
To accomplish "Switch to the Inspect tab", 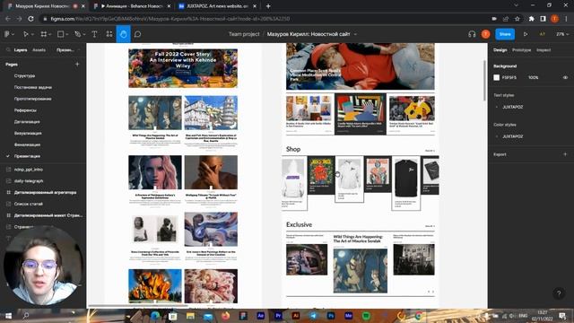I will 544,50.
